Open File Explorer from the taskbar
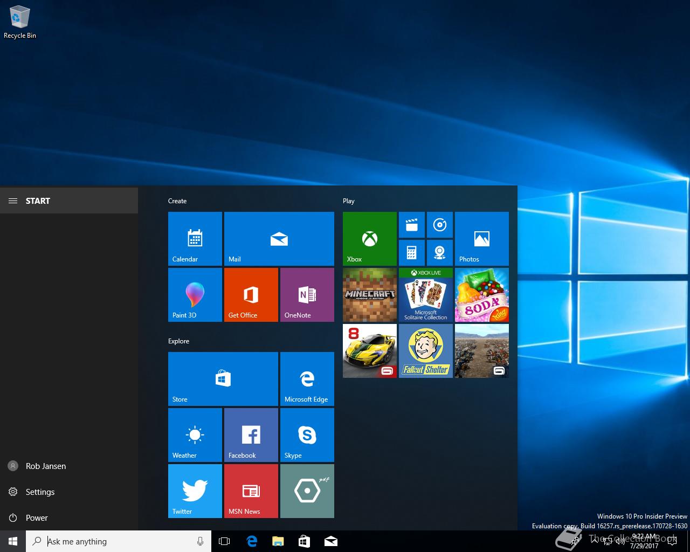This screenshot has width=690, height=552. pos(278,541)
